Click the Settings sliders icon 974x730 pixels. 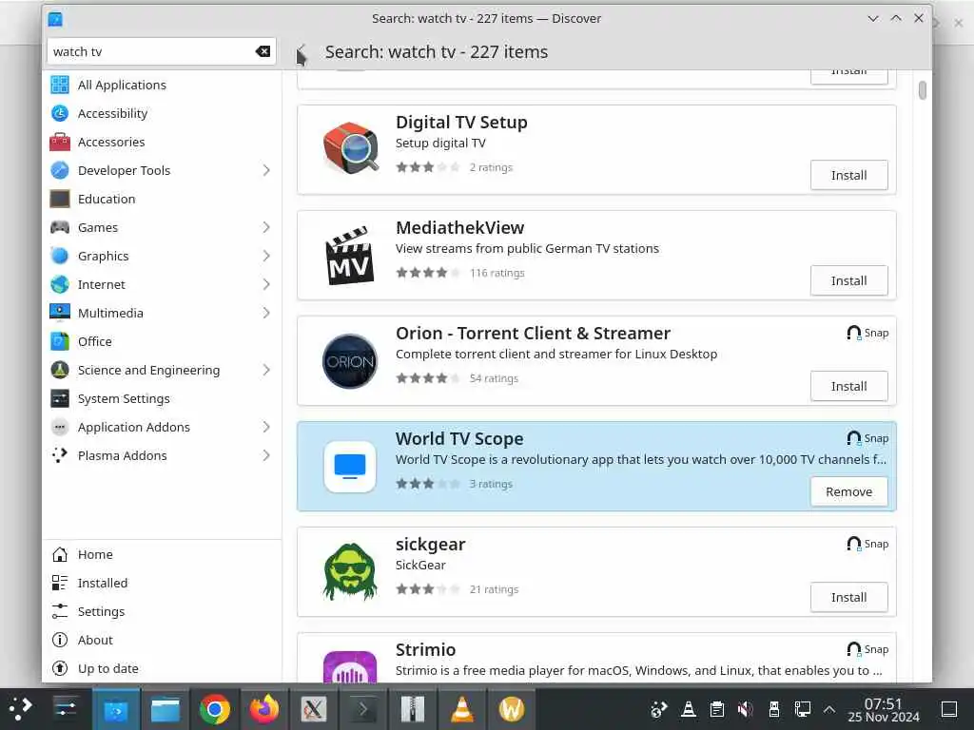click(60, 611)
